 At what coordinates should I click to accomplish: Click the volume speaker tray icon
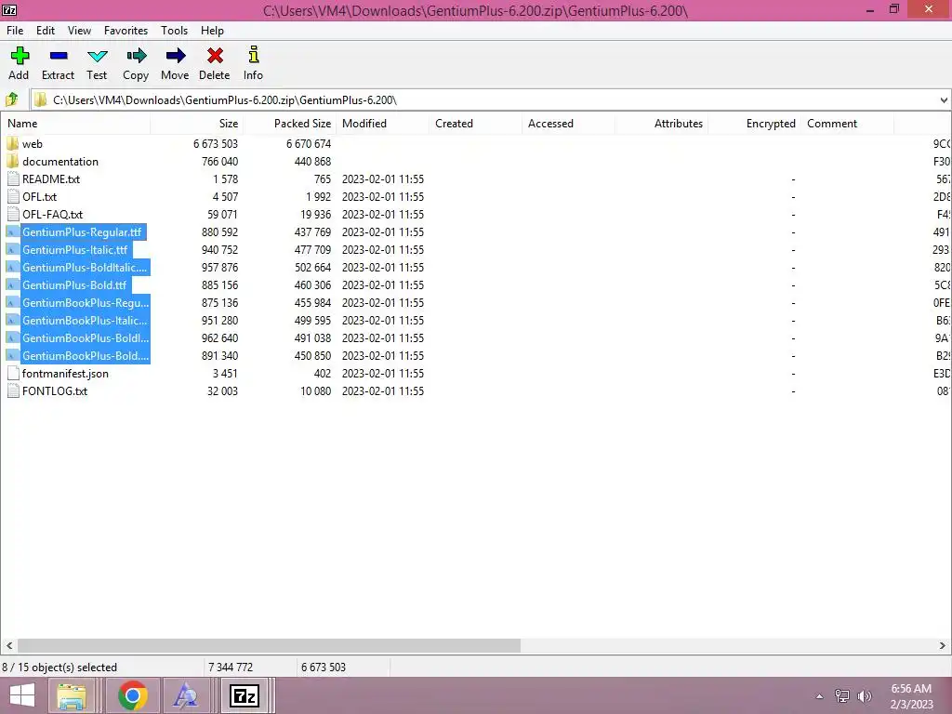click(864, 695)
